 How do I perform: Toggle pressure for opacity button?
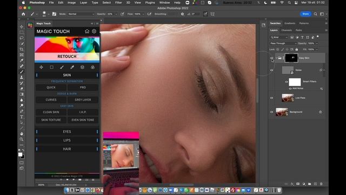point(122,14)
